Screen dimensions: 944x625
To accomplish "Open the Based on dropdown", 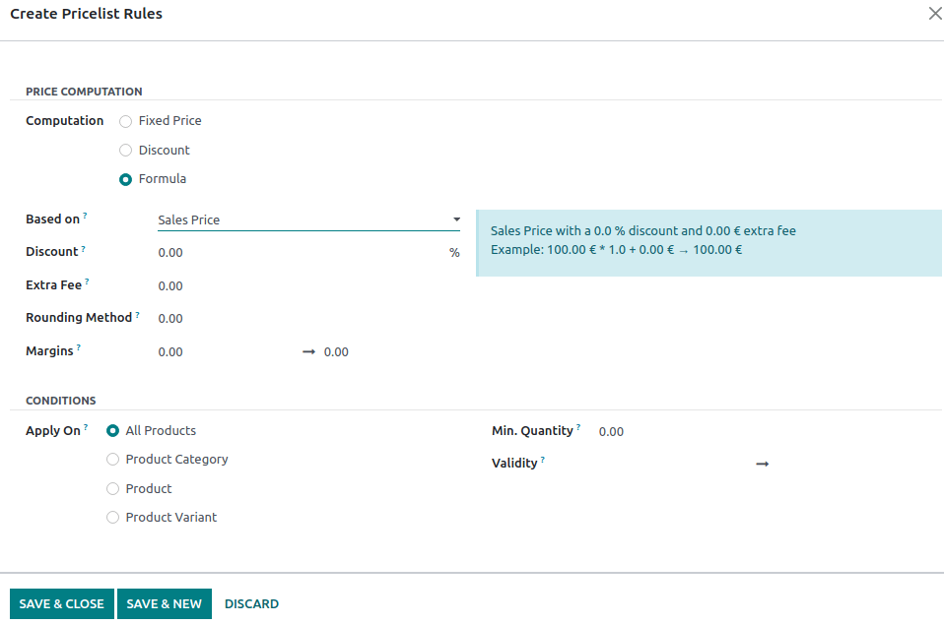I will click(455, 219).
